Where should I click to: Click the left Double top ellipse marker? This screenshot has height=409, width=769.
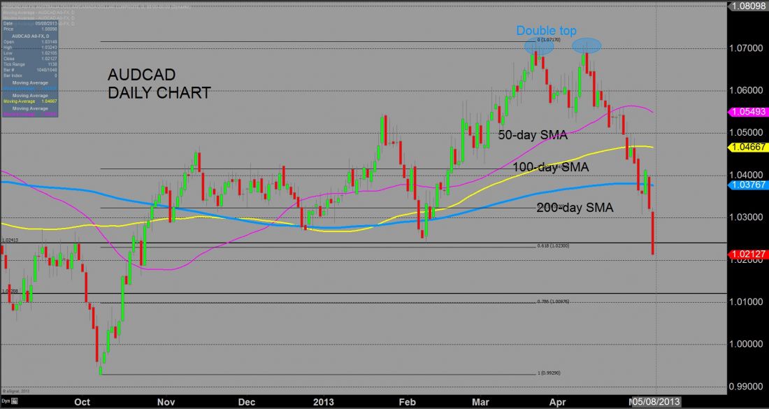pos(540,46)
